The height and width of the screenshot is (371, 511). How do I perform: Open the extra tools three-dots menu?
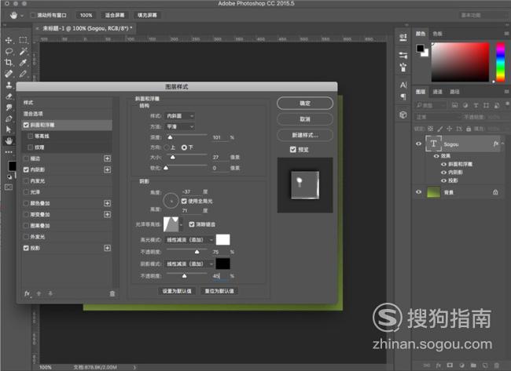coord(9,152)
